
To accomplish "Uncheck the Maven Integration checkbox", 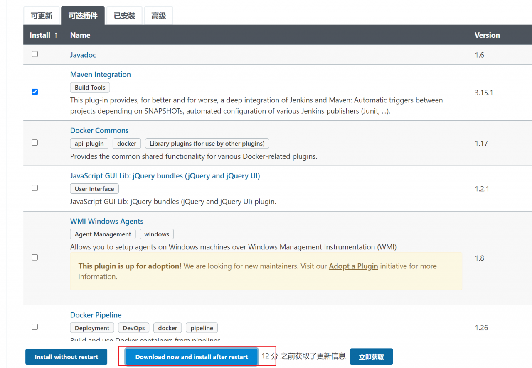I will pos(34,92).
